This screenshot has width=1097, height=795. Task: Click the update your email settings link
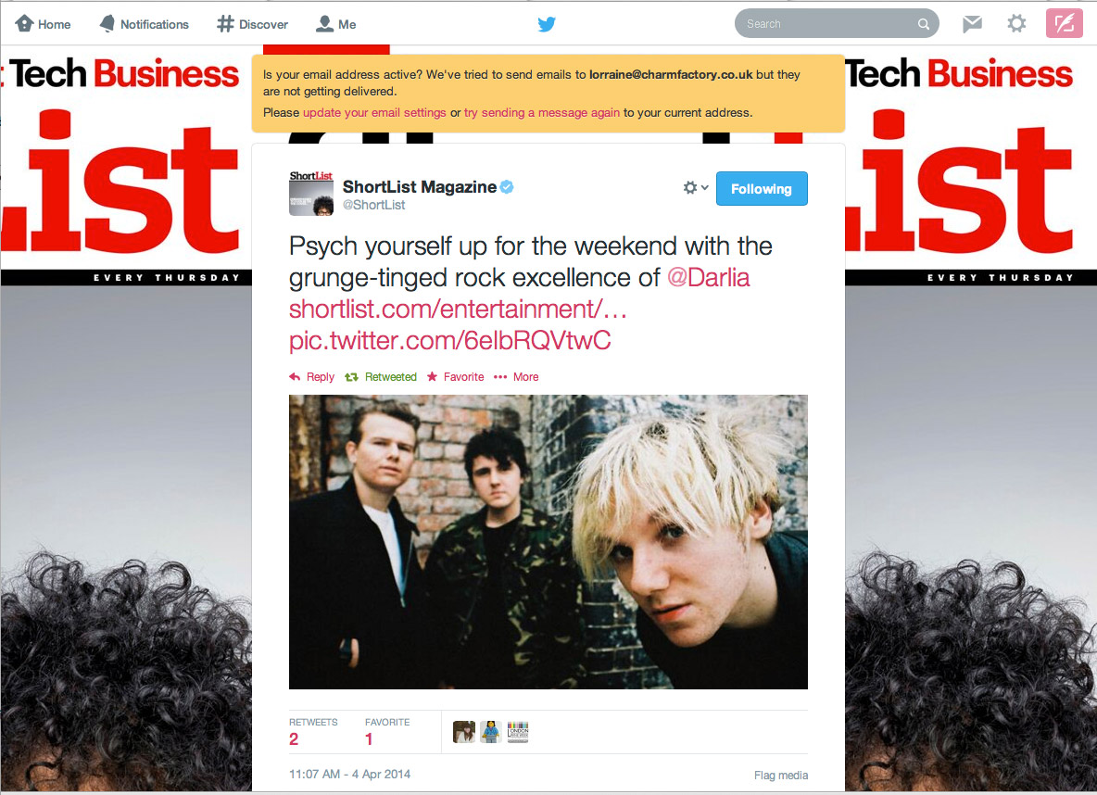click(374, 113)
